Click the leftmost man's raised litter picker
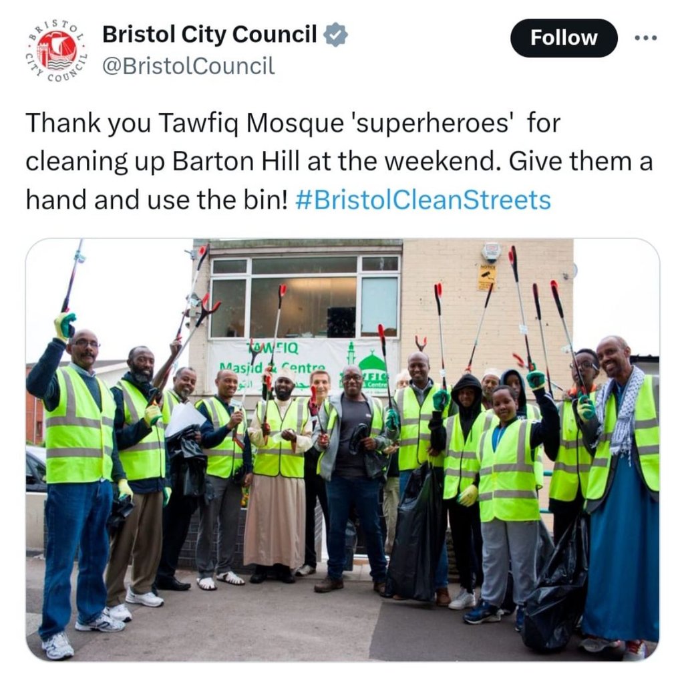The image size is (684, 674). 72,279
